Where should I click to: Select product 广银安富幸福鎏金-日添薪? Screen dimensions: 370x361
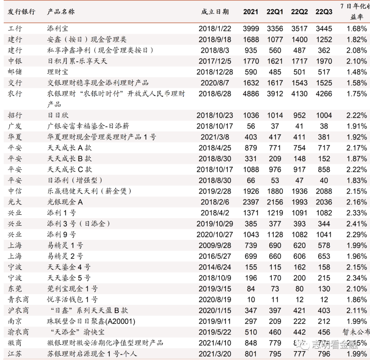coord(88,126)
